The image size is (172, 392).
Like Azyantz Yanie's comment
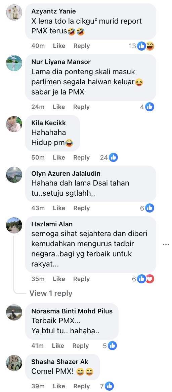59,46
